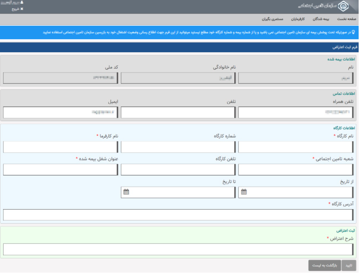360x278 pixels.
Task: Click the info lightbulb icon in blue banner
Action: [x=353, y=32]
